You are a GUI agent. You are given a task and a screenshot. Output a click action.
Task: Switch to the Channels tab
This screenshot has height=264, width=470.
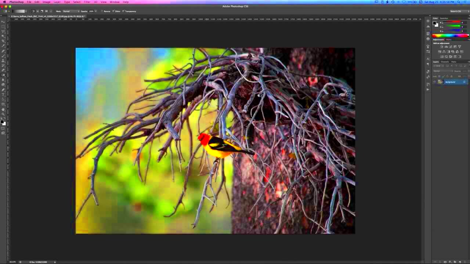click(445, 62)
